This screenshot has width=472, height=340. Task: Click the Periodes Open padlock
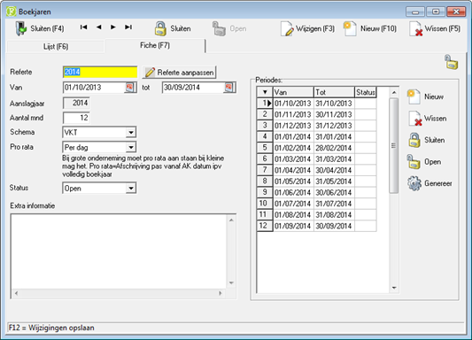click(414, 162)
